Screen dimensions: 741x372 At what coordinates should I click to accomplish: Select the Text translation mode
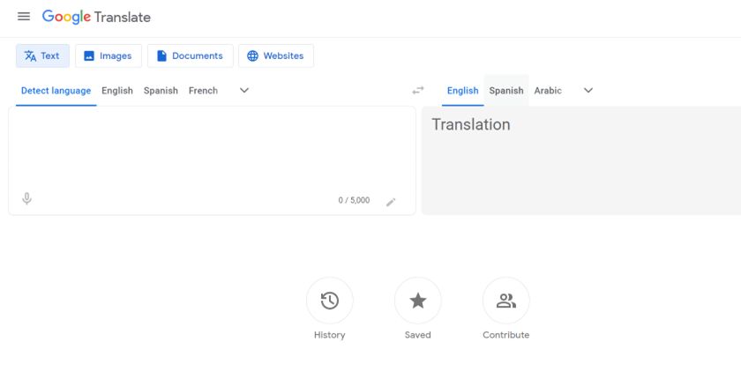click(x=42, y=56)
